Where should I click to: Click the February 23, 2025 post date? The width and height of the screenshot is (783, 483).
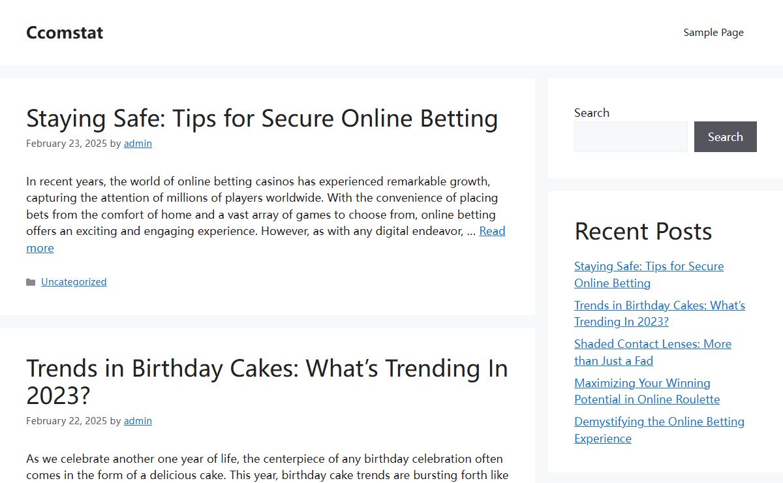(67, 144)
